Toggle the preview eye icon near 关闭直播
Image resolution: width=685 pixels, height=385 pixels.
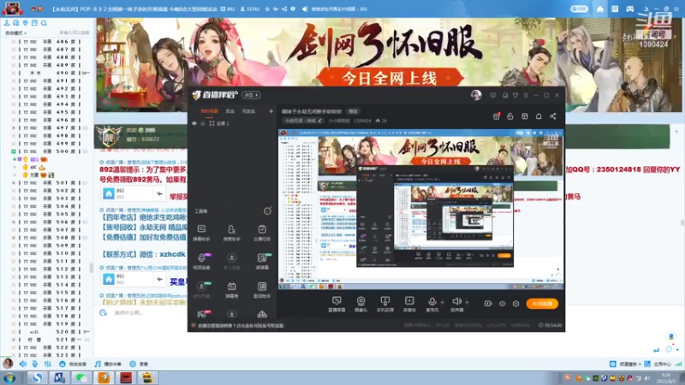pyautogui.click(x=502, y=304)
